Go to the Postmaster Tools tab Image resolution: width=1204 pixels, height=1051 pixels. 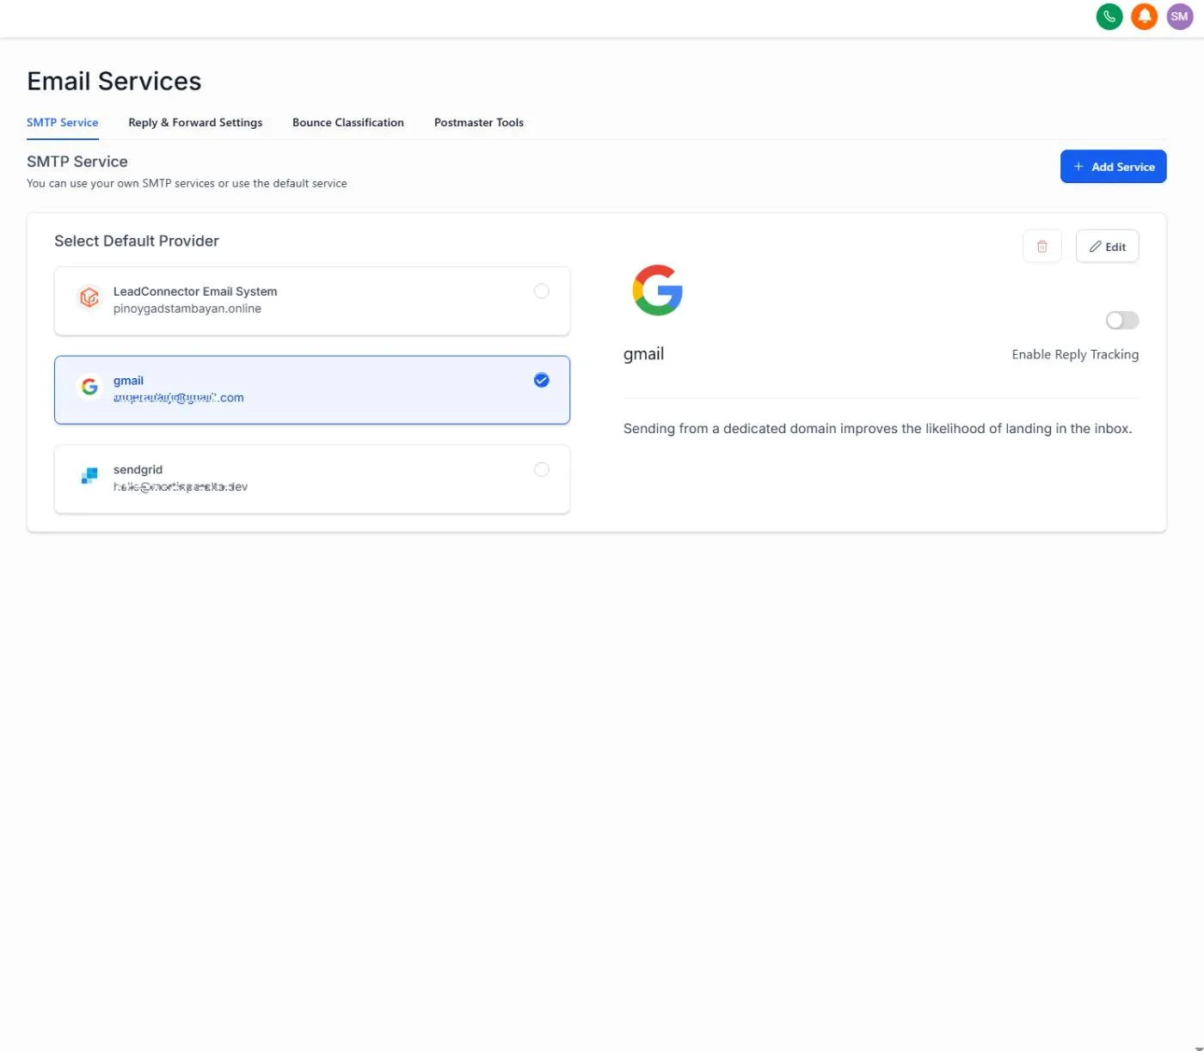(479, 123)
